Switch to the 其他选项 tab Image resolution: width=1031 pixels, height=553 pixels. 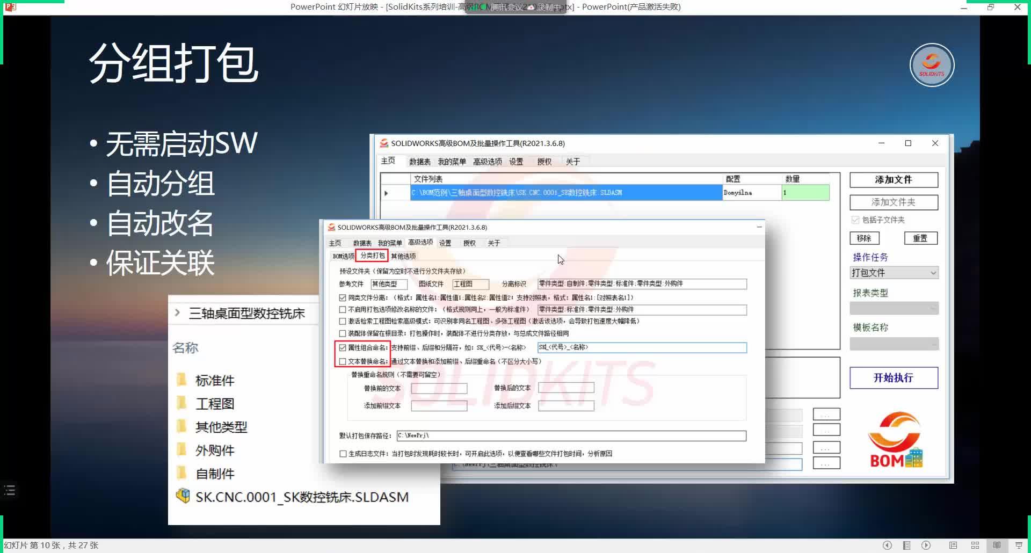(x=404, y=256)
